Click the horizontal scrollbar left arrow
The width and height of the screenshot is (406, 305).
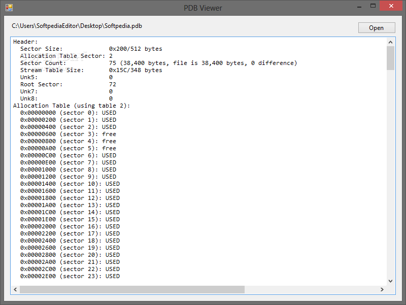15,289
